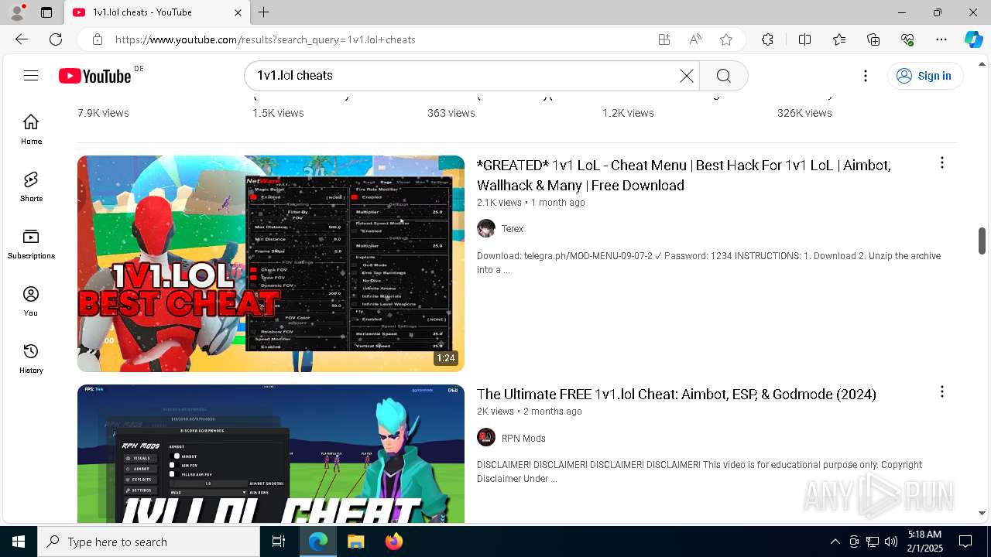Click the '2.1K views' text of first result
The width and height of the screenshot is (991, 557).
[x=499, y=203]
